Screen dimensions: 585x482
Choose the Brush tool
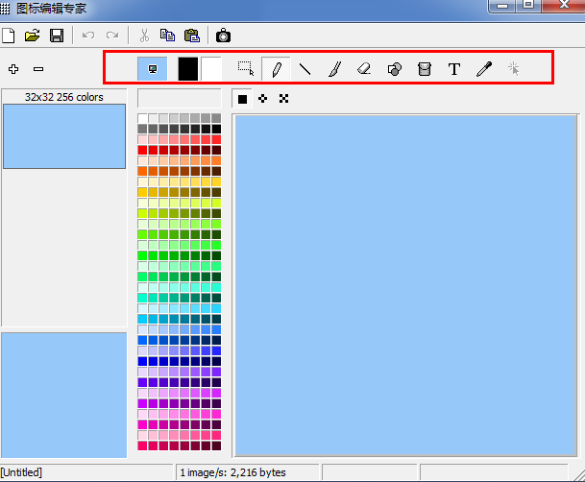pos(334,69)
